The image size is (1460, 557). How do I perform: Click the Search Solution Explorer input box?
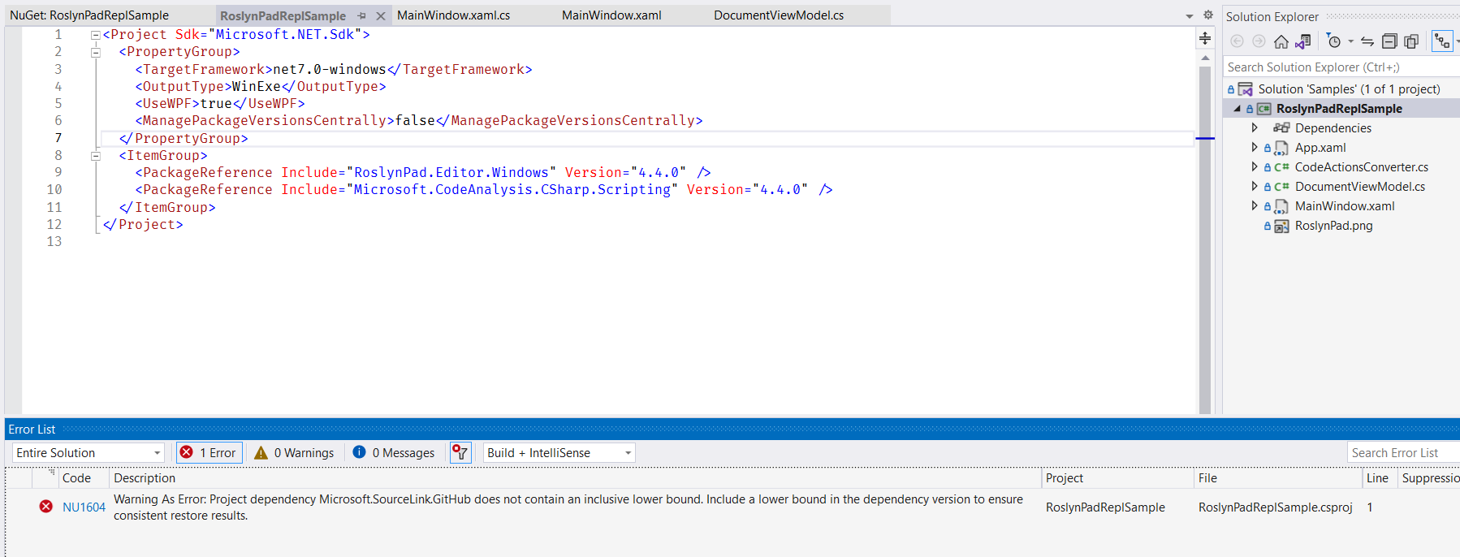pos(1341,67)
